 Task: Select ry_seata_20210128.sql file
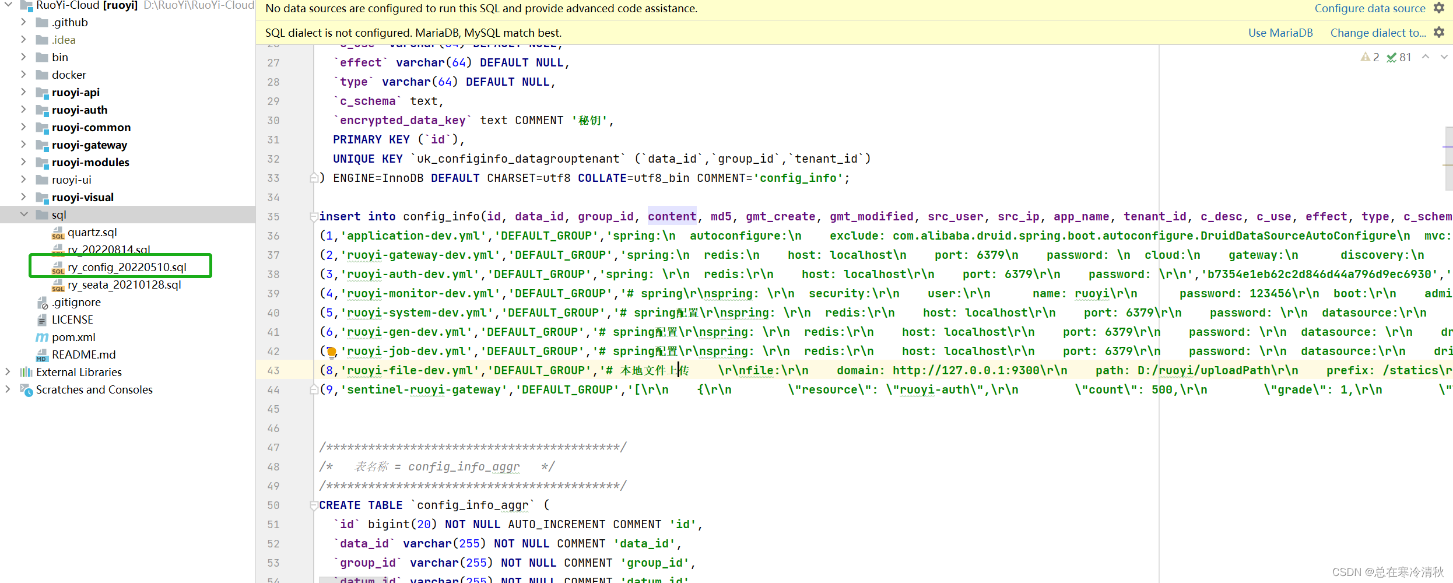[x=124, y=285]
